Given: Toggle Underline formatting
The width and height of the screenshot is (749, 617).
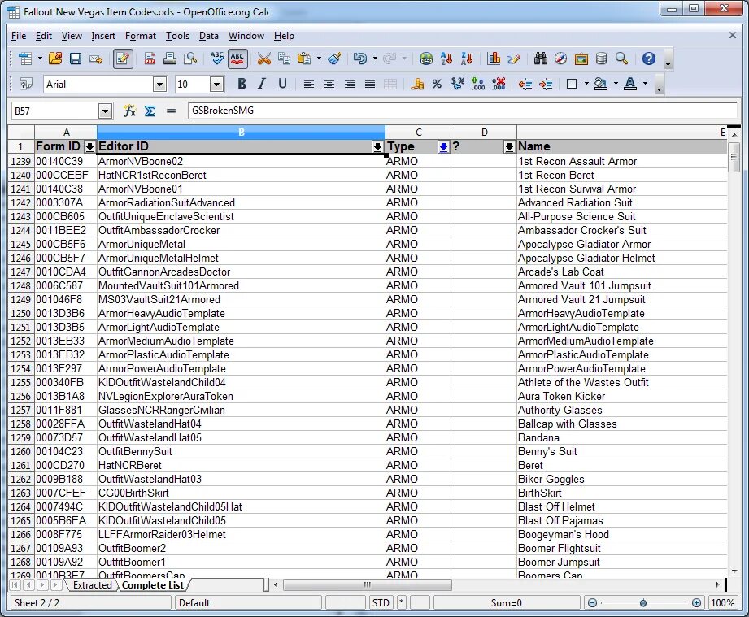Looking at the screenshot, I should point(282,84).
